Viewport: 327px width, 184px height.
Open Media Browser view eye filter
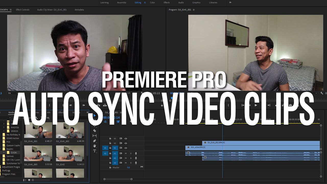[x=48, y=118]
